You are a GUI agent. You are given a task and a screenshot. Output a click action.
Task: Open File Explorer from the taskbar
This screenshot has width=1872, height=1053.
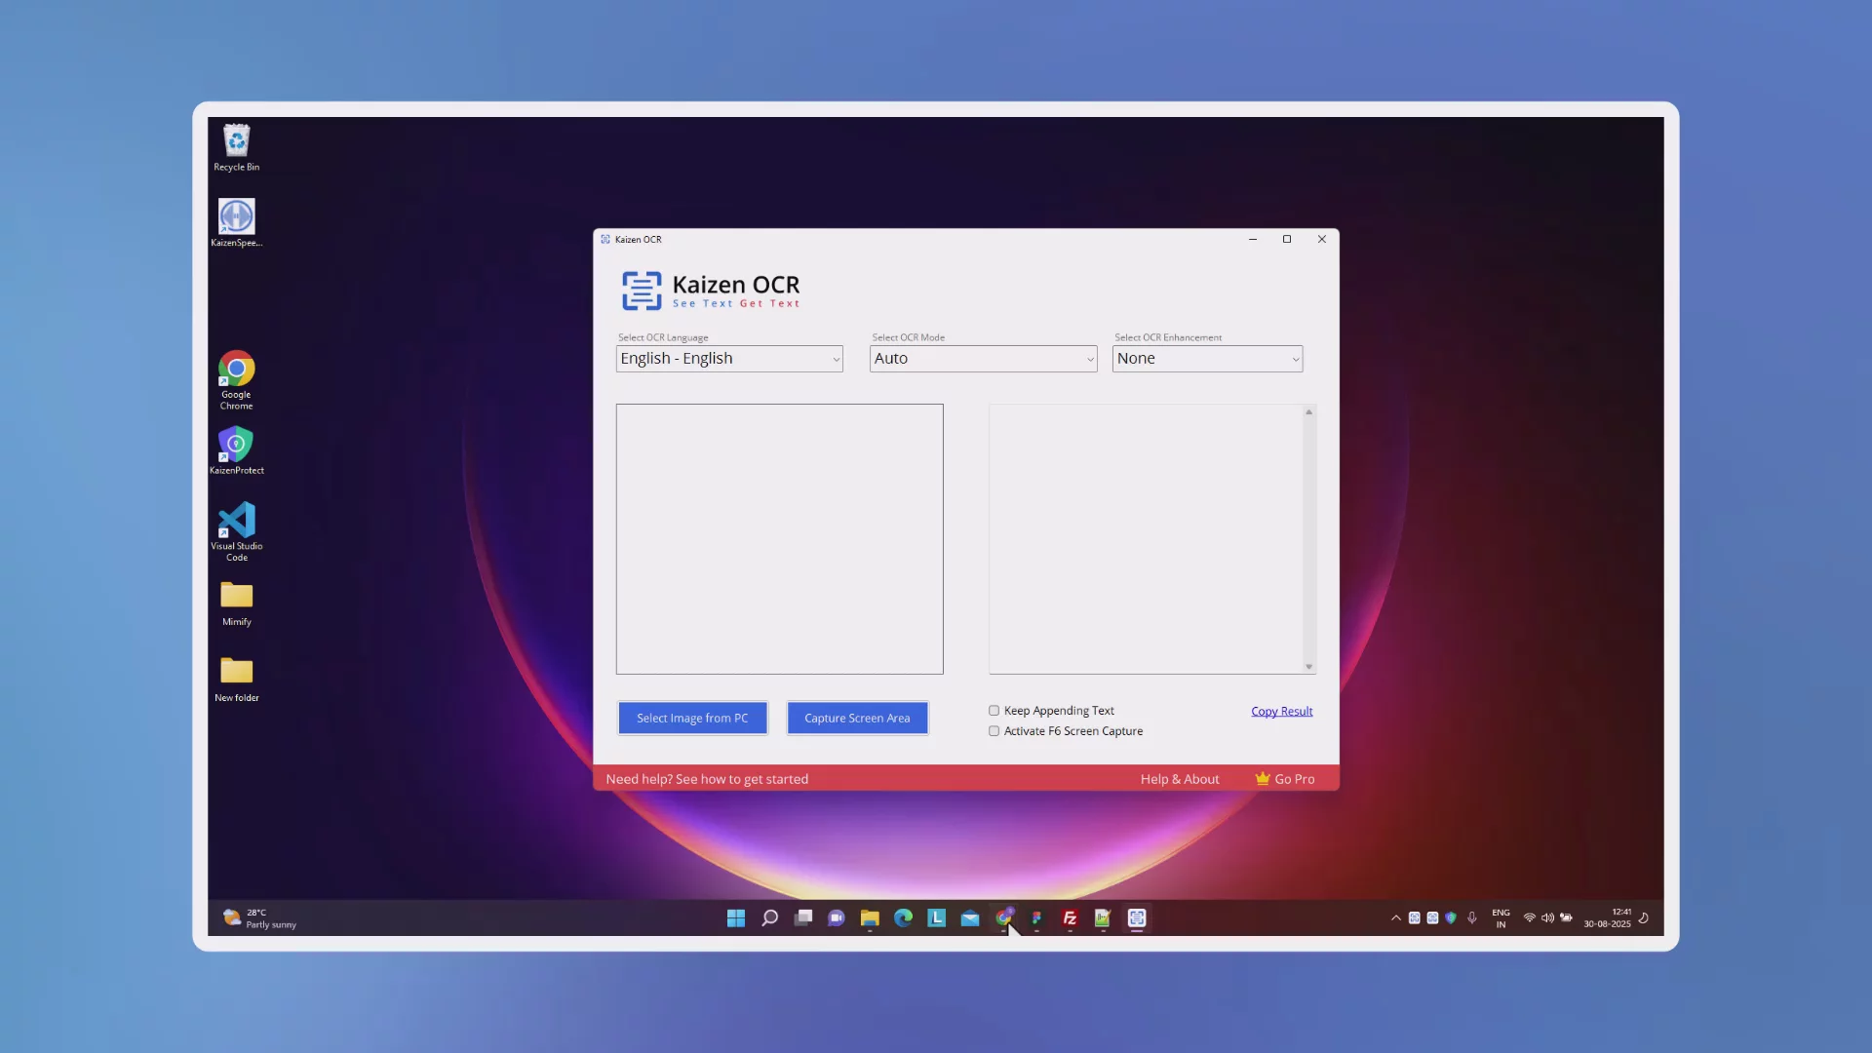870,918
